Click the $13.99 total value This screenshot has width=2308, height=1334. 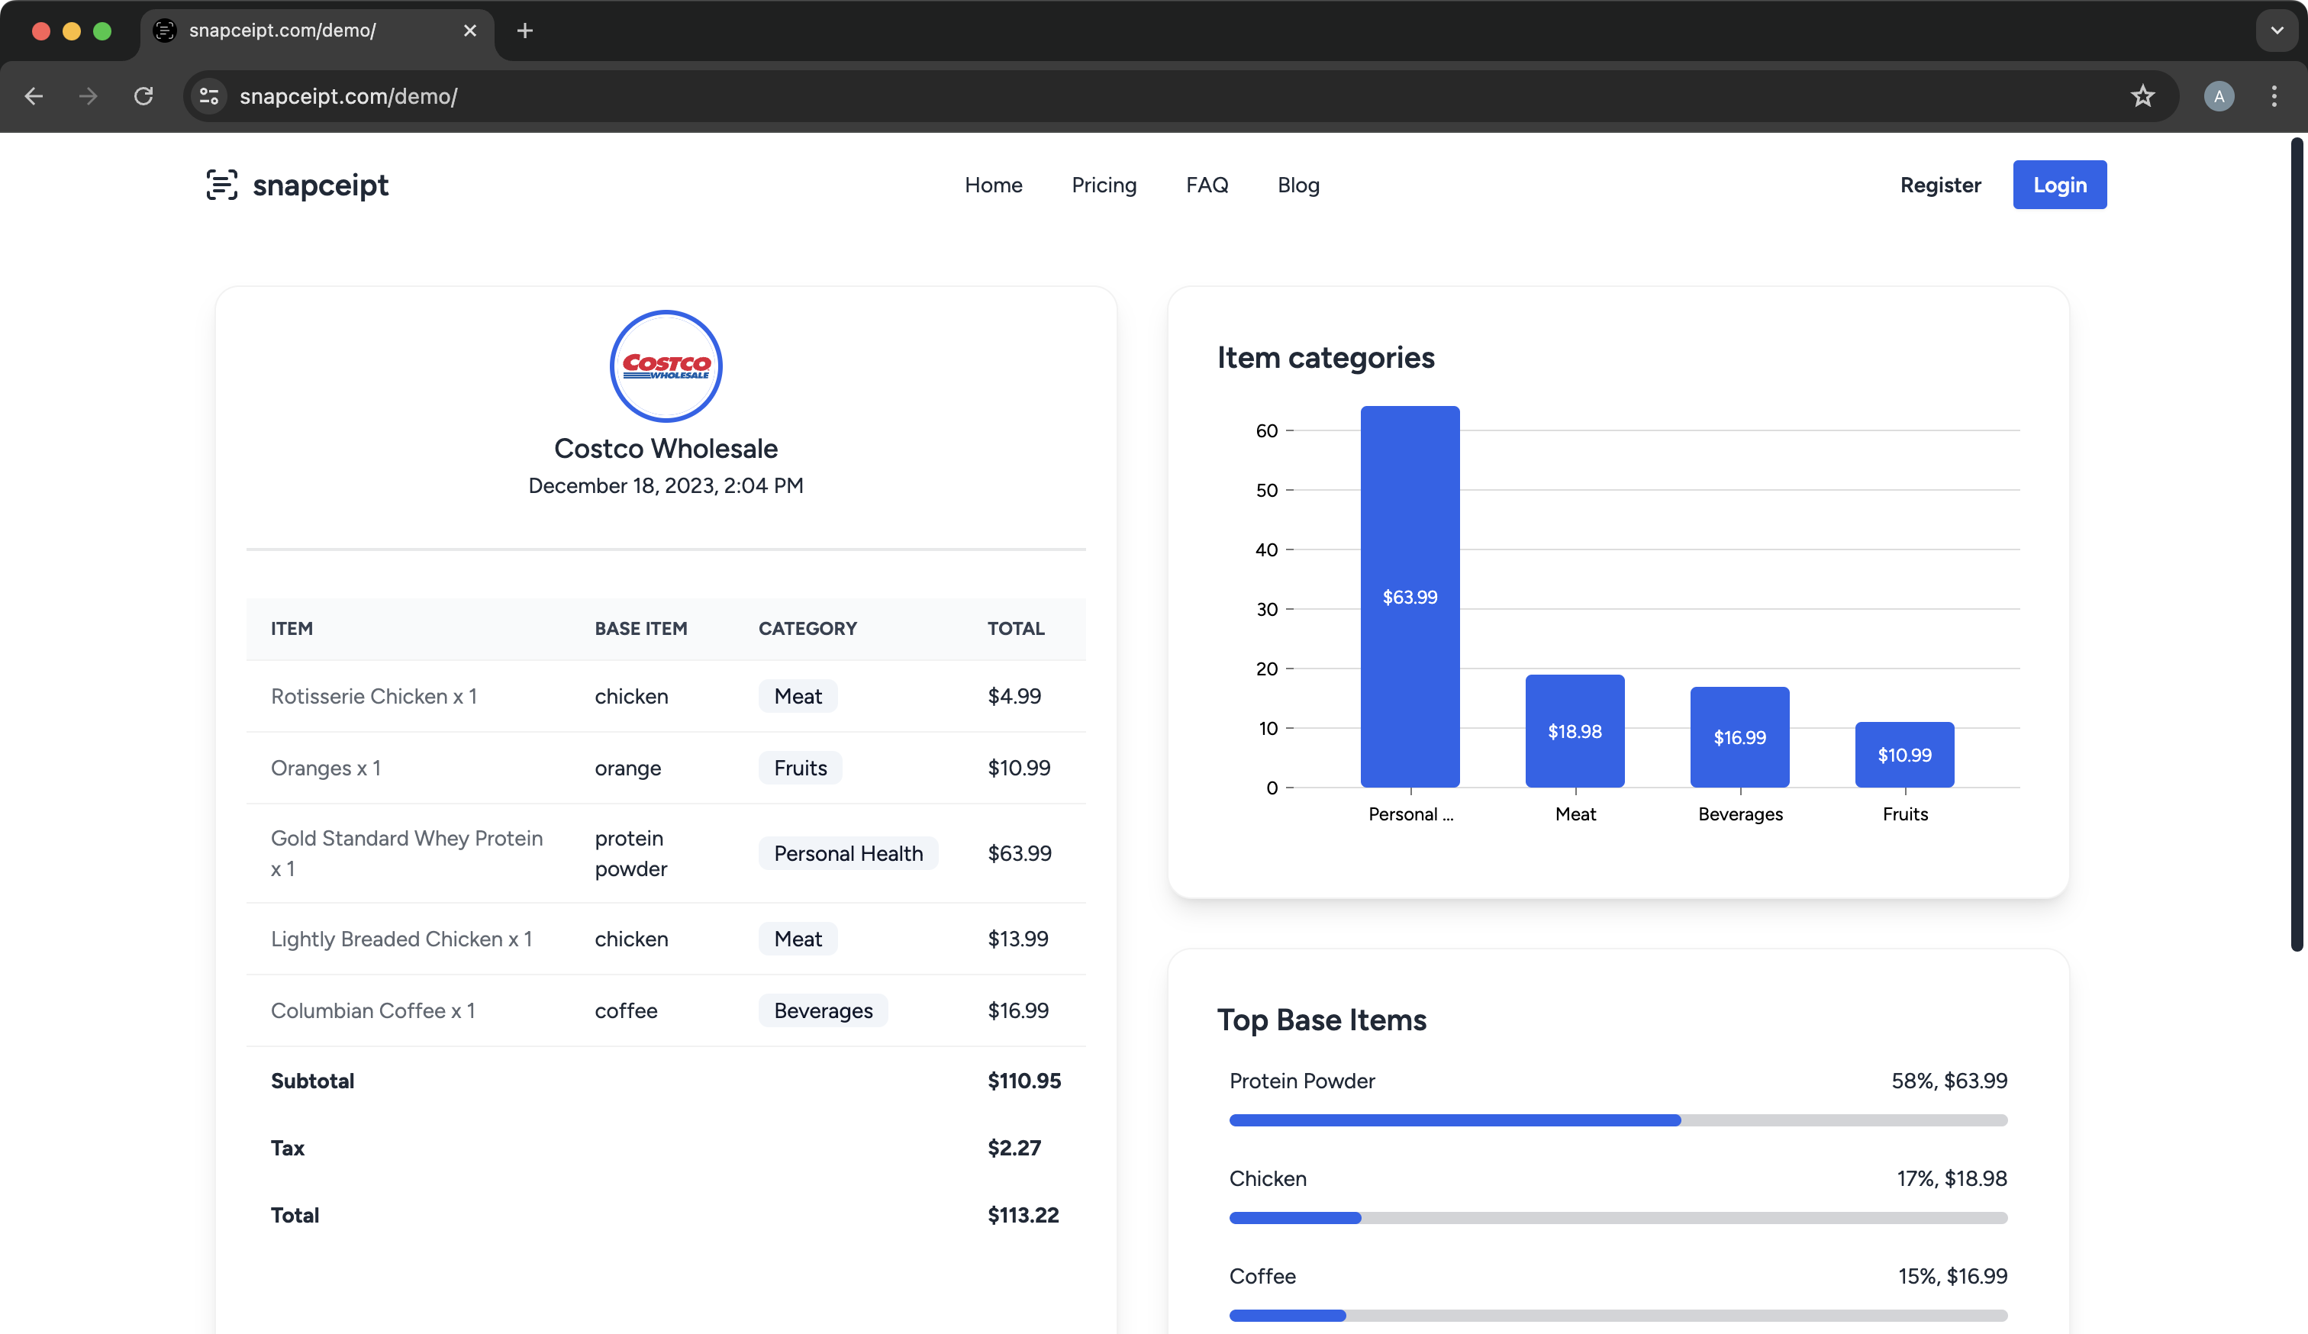pyautogui.click(x=1017, y=939)
